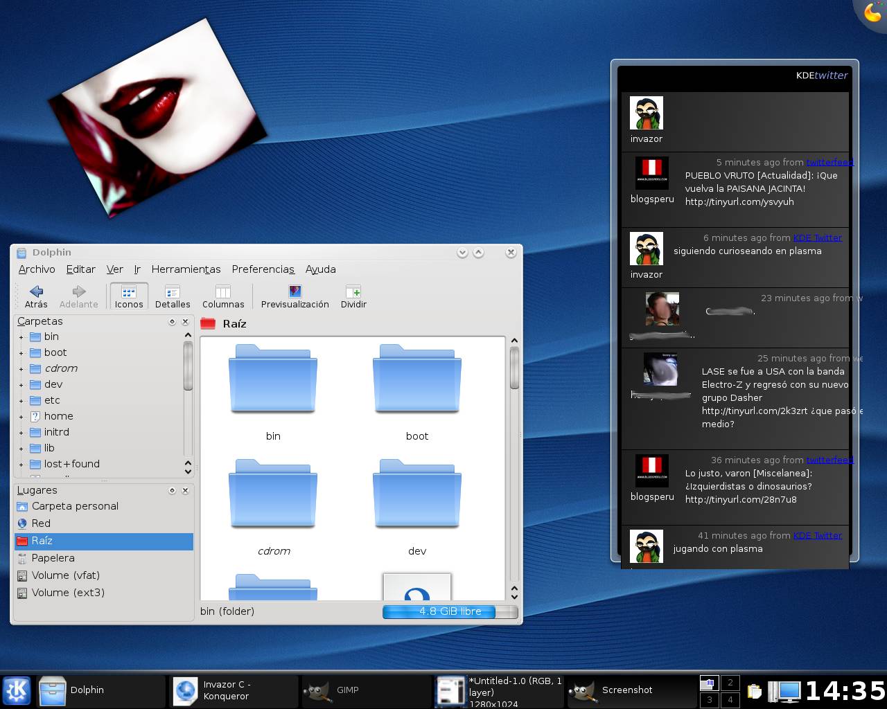Expand the bin folder in Carpetas tree
This screenshot has width=887, height=709.
pyautogui.click(x=21, y=337)
